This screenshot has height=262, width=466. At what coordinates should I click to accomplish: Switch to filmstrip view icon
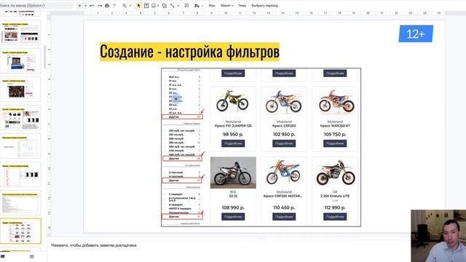coord(3,256)
